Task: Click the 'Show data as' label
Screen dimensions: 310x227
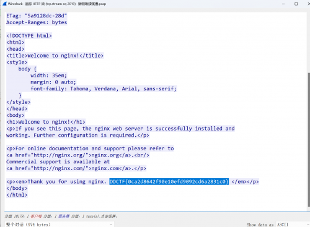Action: tap(260, 225)
